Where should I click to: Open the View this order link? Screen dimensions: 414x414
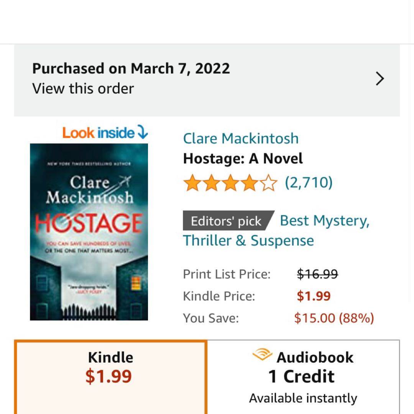[83, 89]
